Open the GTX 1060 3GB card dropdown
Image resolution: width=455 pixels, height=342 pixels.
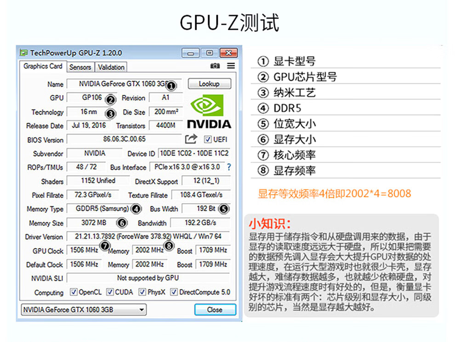[84, 309]
